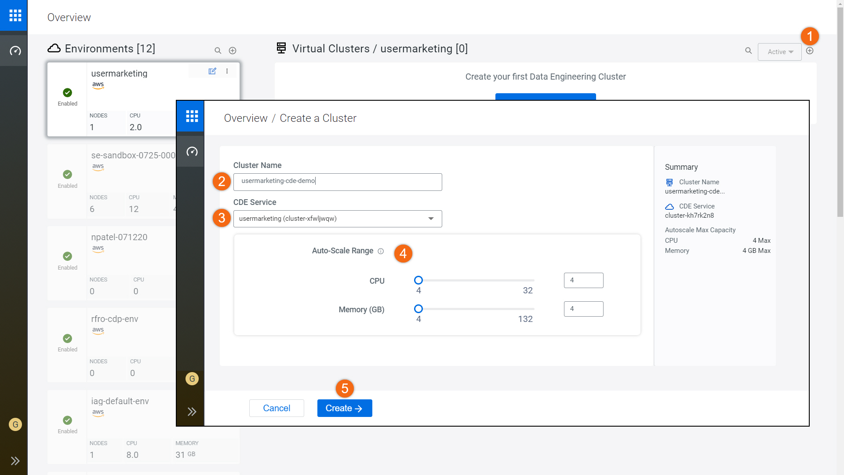Open the Active status filter dropdown

click(779, 51)
